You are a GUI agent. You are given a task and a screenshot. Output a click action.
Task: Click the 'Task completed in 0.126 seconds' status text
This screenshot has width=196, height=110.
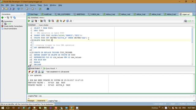[x=58, y=72]
